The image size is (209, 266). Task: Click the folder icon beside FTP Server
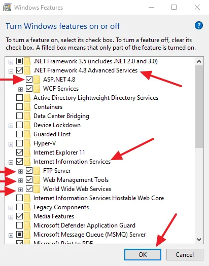tap(37, 171)
